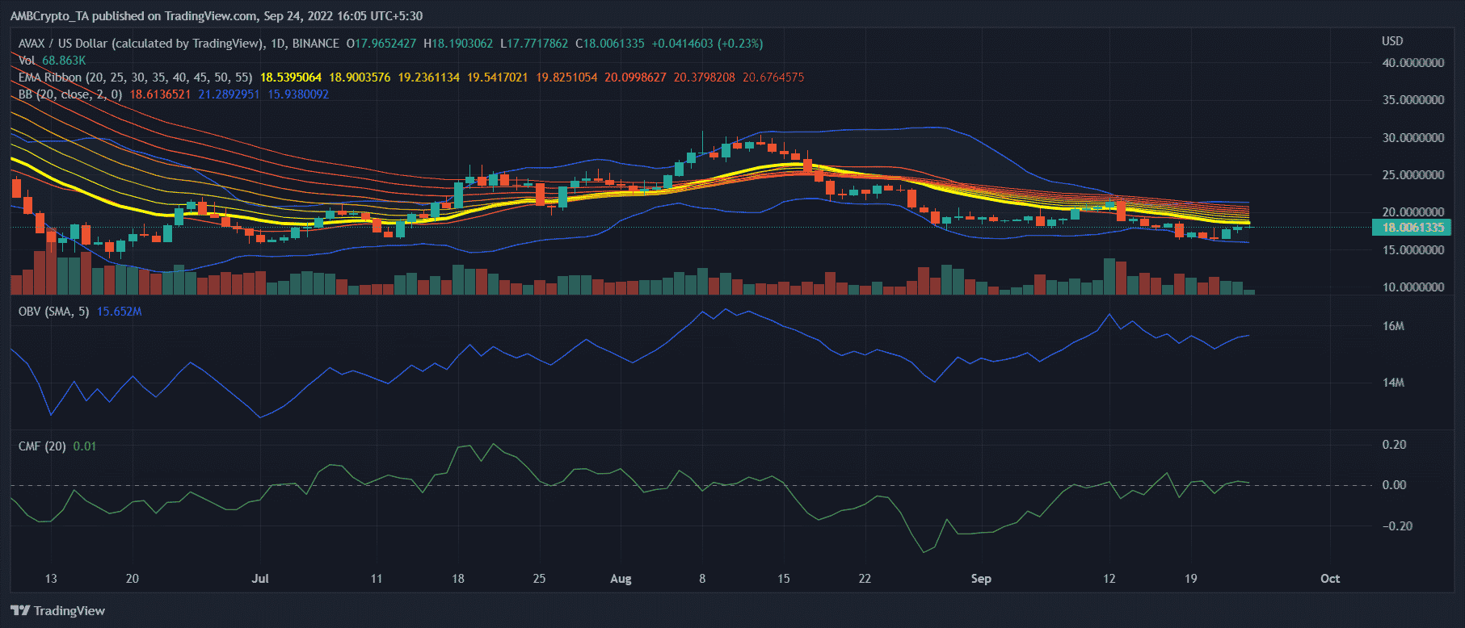Select the BB (20, close, 2, 0) legend

tap(70, 94)
